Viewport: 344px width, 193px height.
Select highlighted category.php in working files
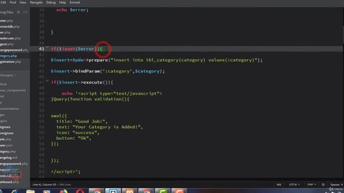click(9, 56)
